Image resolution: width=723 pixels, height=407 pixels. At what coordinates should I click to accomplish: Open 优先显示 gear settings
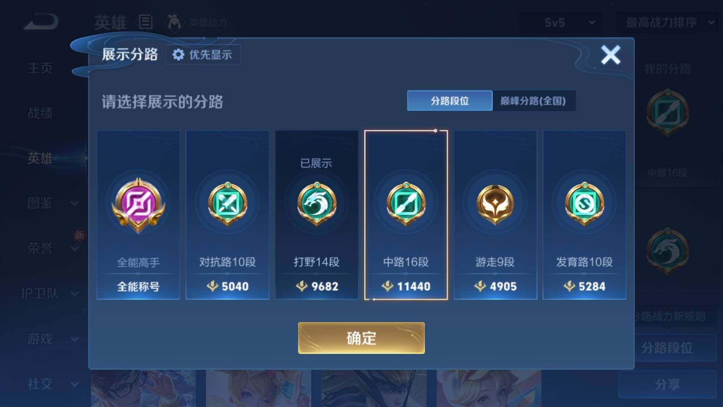coord(203,54)
